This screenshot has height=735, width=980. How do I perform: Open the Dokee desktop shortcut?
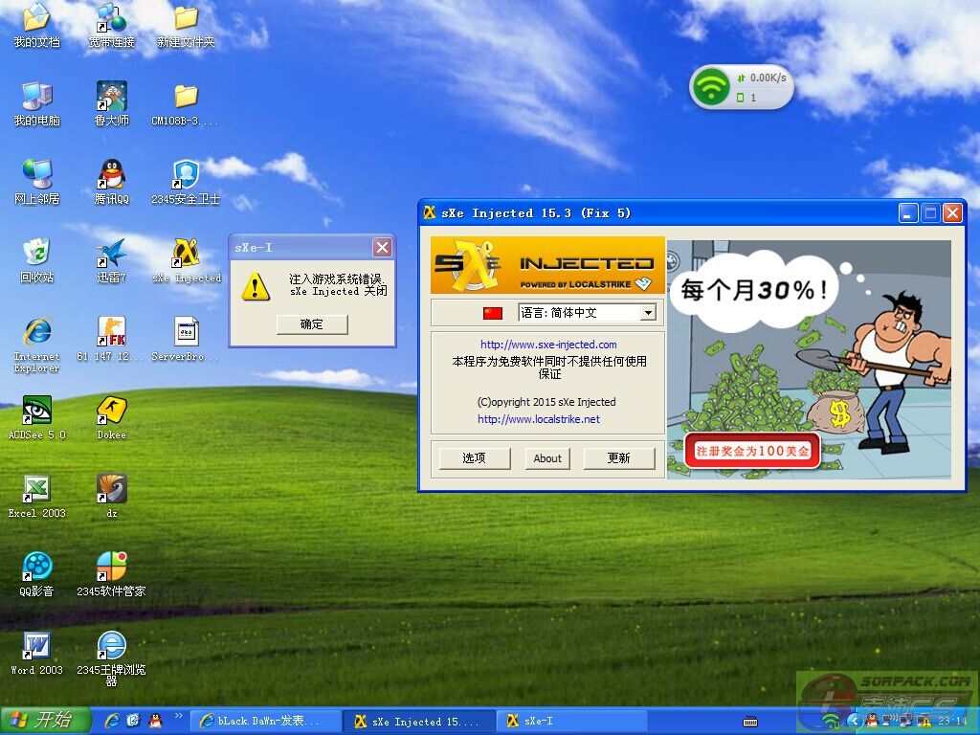tap(112, 411)
